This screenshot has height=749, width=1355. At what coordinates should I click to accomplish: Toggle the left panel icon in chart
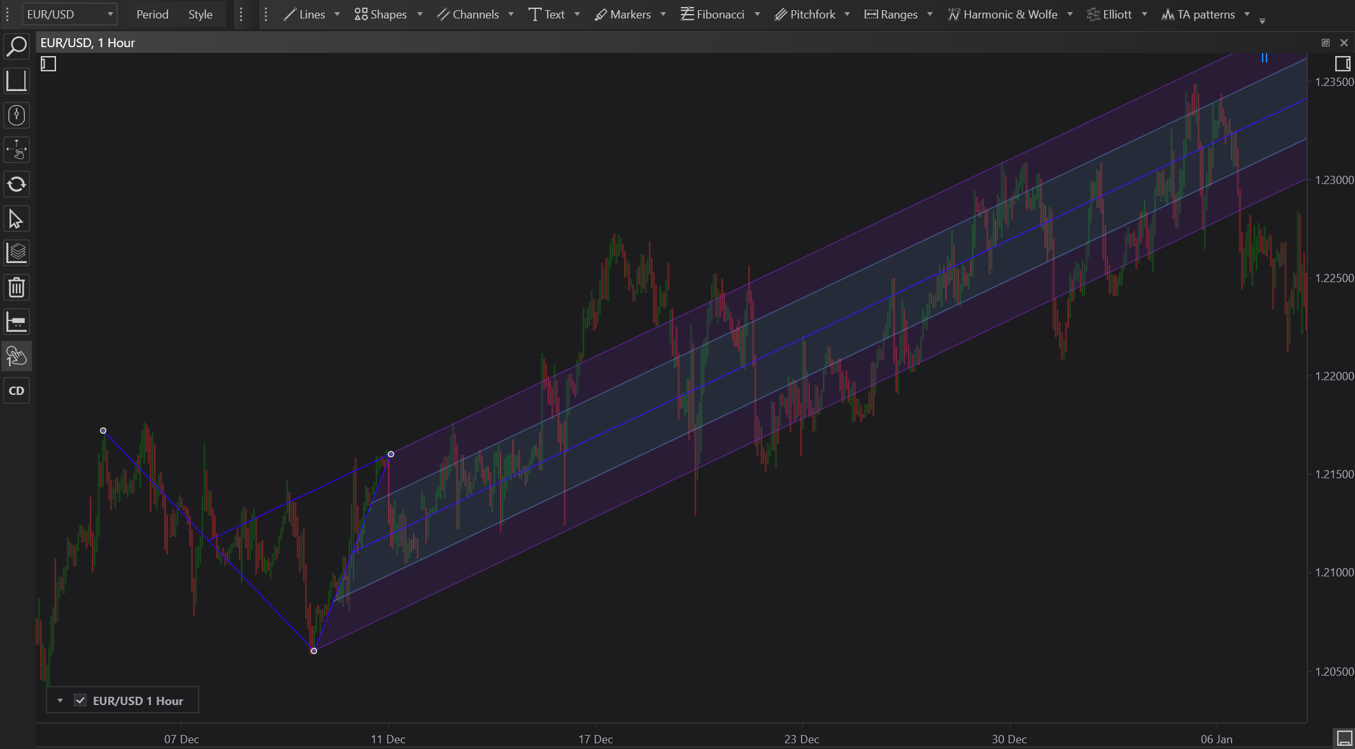48,64
